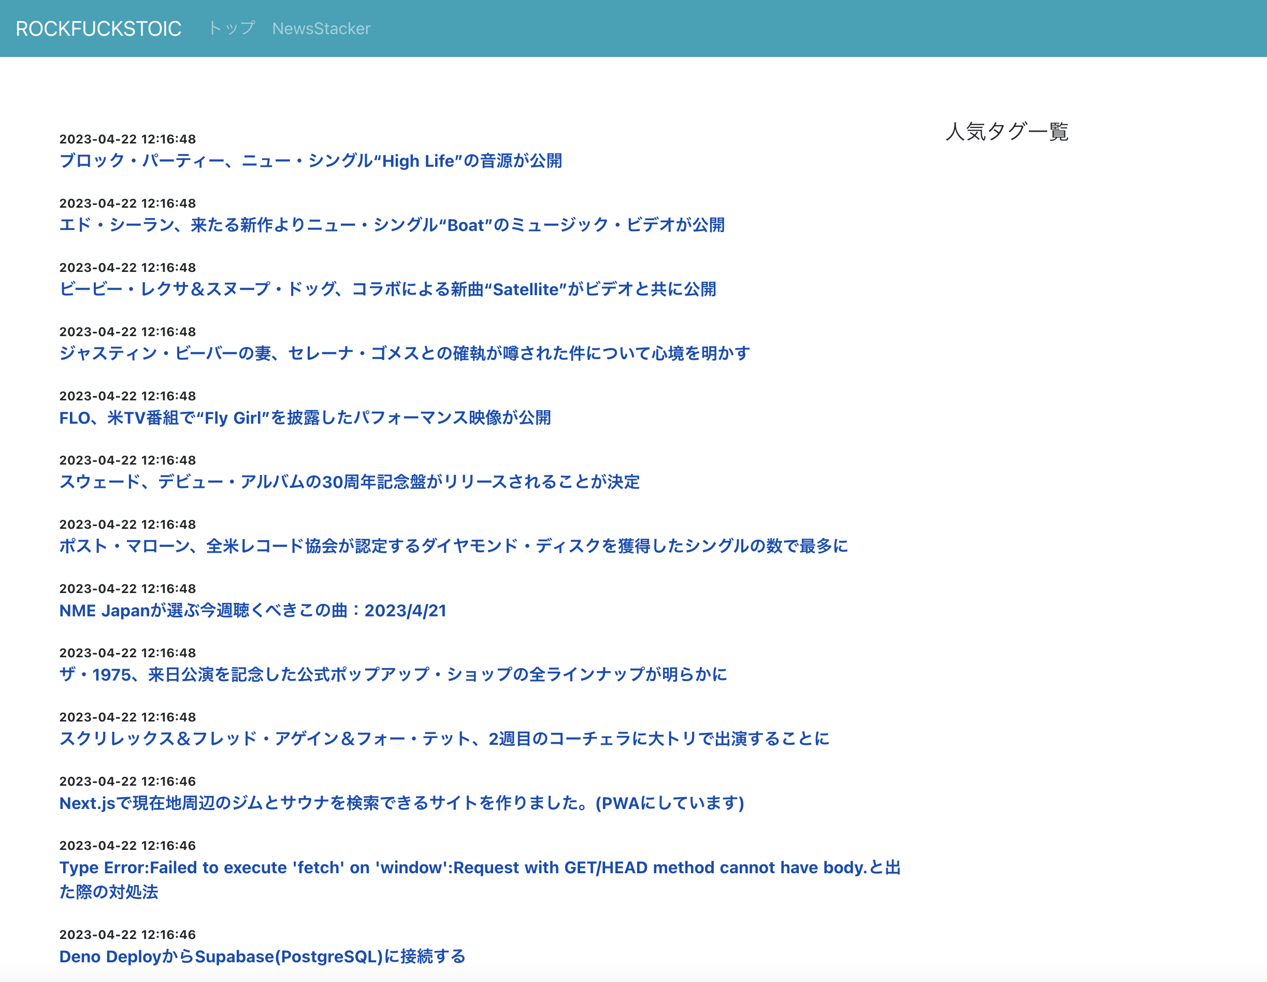Screen dimensions: 1267x982
Task: Open the NME Japan weekly songs article
Action: [252, 610]
